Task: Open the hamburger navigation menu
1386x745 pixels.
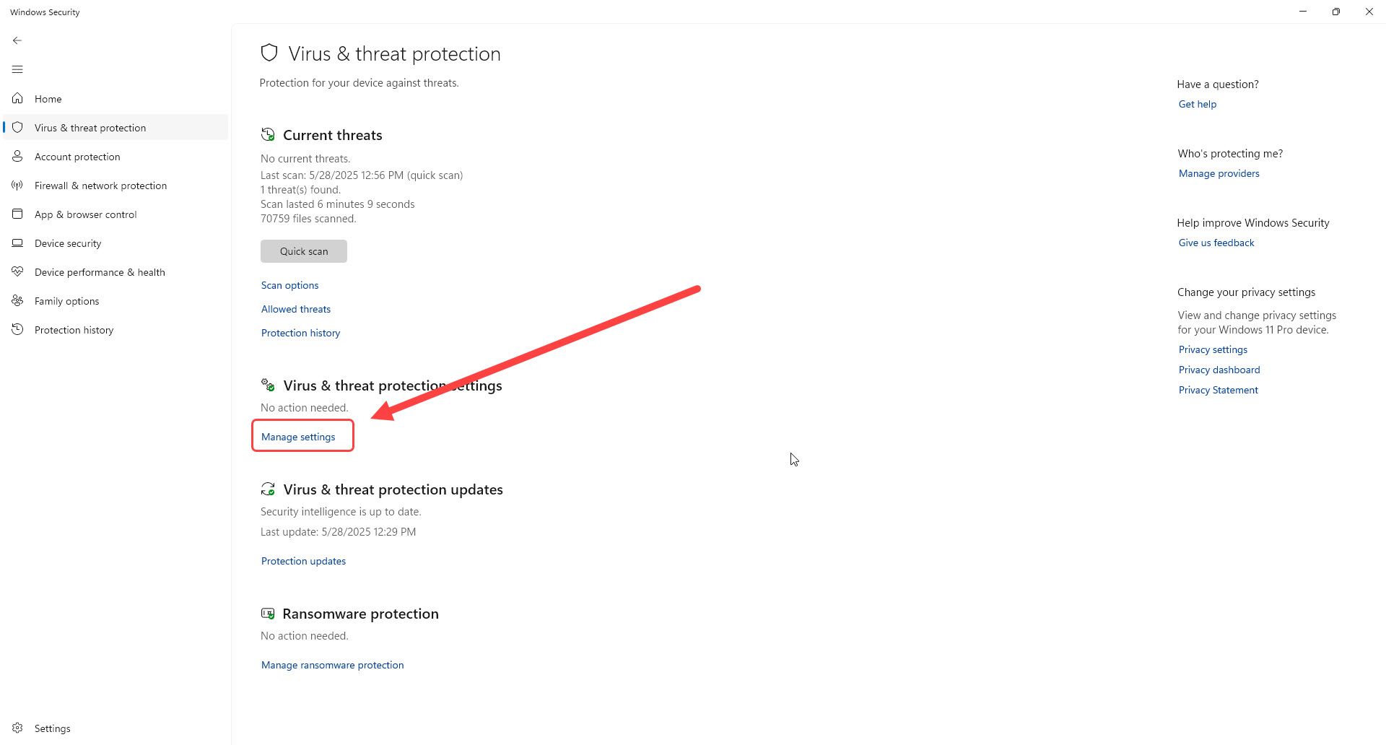Action: [x=17, y=69]
